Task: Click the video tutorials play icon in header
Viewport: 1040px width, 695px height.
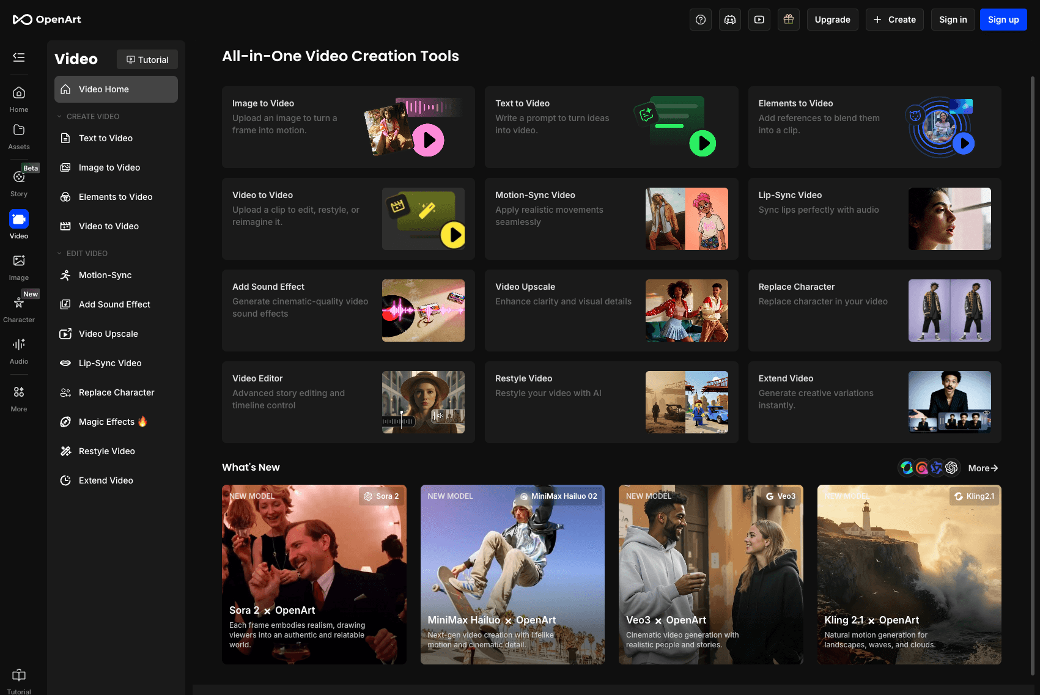Action: [759, 20]
